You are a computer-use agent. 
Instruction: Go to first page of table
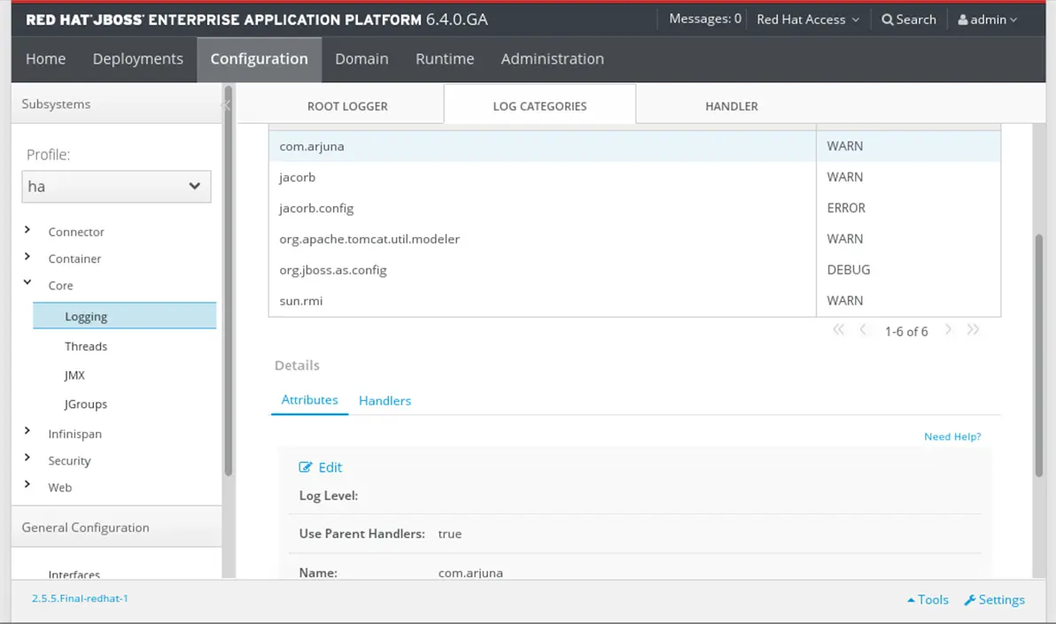coord(838,330)
